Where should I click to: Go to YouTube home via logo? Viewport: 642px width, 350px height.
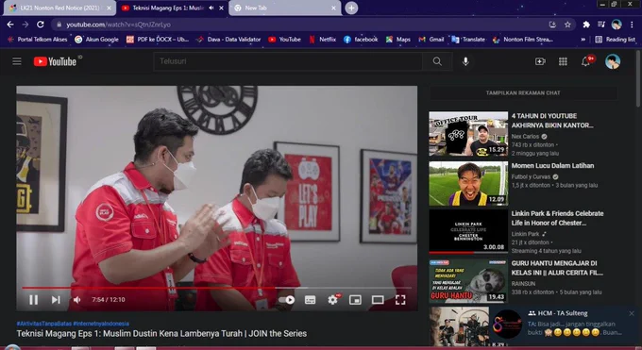55,61
